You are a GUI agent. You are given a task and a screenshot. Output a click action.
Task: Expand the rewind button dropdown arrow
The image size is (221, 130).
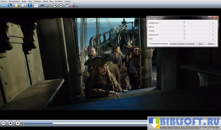(x=22, y=123)
